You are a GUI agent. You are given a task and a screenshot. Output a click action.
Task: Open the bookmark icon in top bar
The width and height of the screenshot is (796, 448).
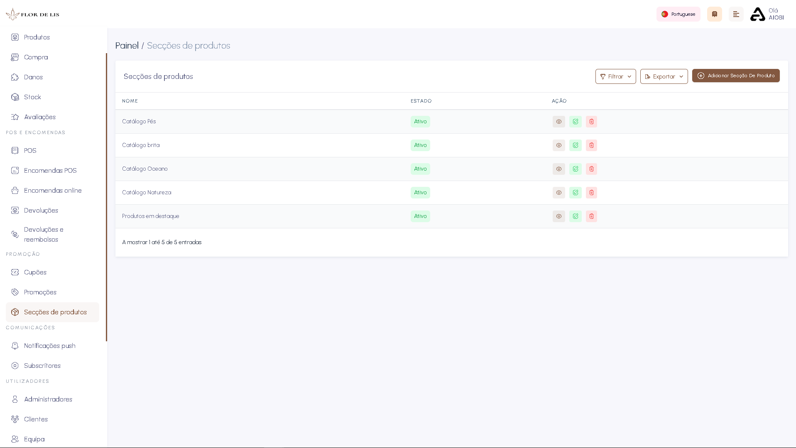click(x=714, y=14)
